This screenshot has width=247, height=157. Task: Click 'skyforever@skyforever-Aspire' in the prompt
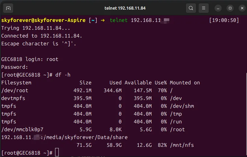tap(43, 20)
